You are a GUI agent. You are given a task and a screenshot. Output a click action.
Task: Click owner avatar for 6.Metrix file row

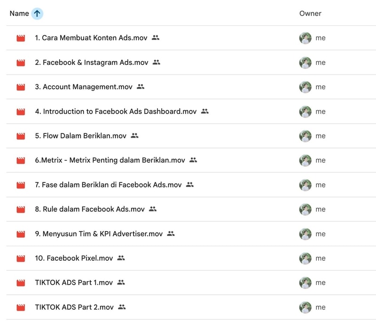tap(305, 160)
